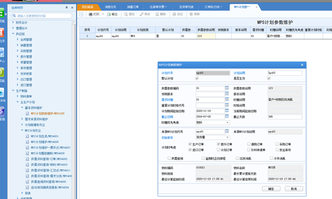
Task: Open 供需资料查询-订单/MP04002
Action: [x=49, y=159]
